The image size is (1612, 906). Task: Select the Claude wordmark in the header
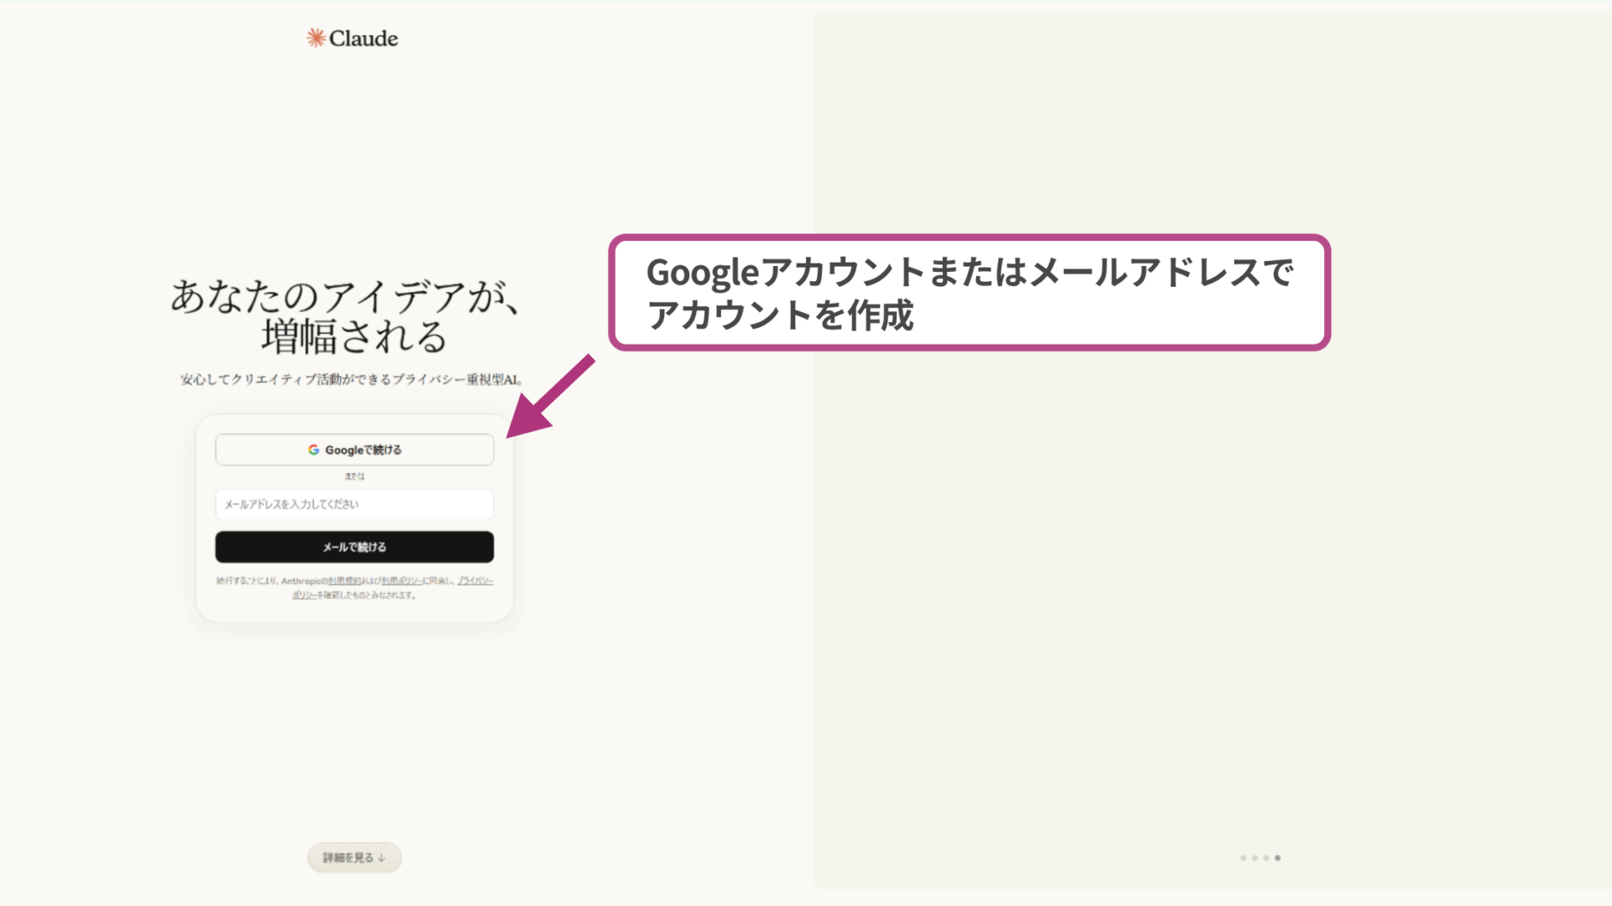(x=364, y=38)
